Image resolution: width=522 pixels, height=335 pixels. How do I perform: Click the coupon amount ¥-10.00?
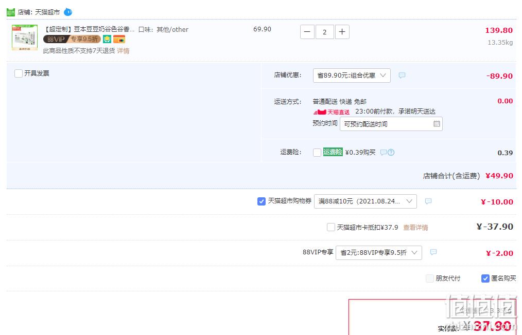point(497,202)
